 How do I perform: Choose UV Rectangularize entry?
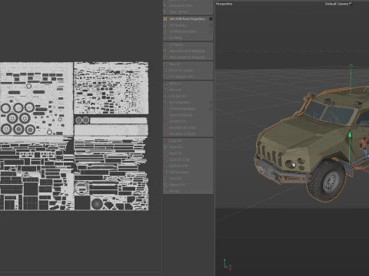tap(188, 109)
